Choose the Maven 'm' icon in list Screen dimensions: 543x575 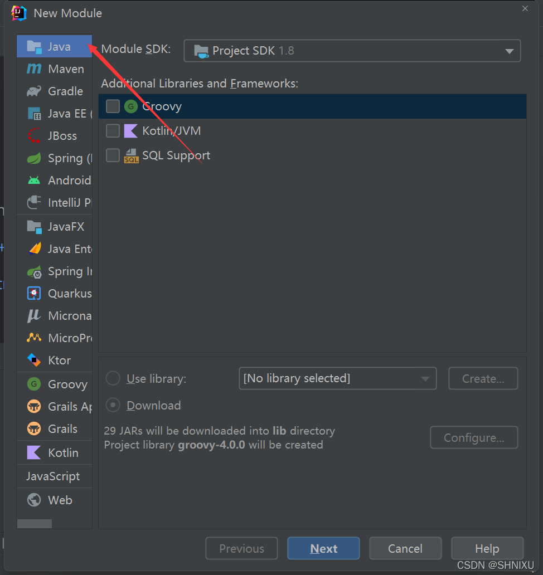coord(34,69)
